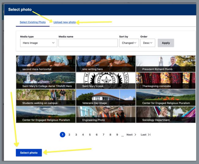The width and height of the screenshot is (199, 164).
Task: Select the Sociology Department photo
Action: pyautogui.click(x=166, y=115)
